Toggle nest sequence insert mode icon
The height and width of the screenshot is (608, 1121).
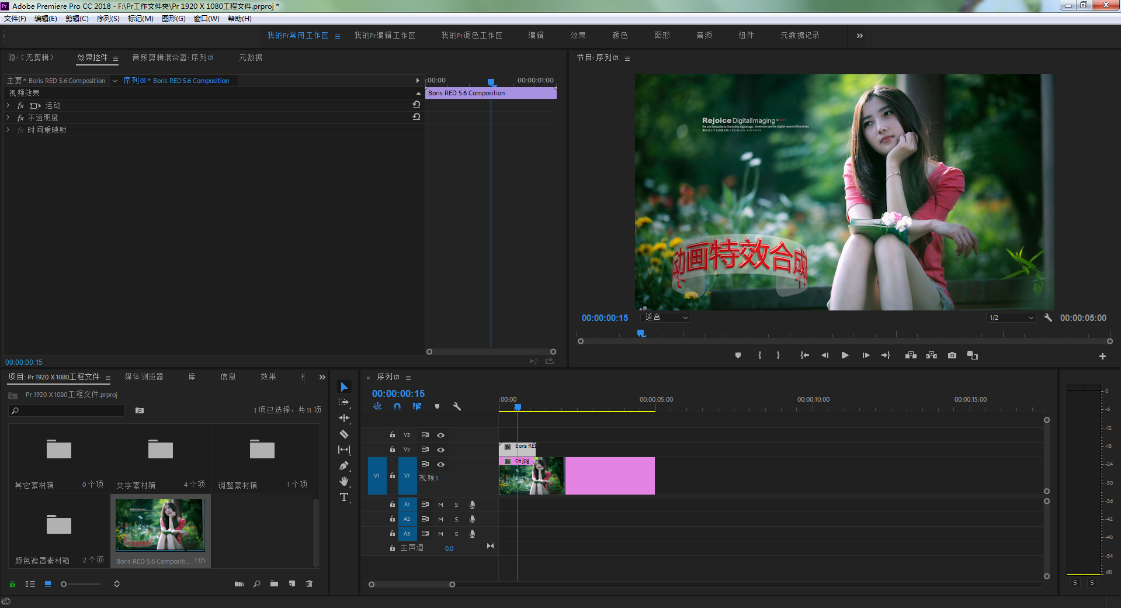(x=377, y=406)
